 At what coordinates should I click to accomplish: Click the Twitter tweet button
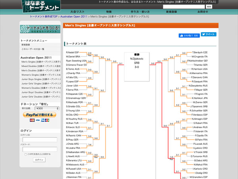tap(208, 35)
